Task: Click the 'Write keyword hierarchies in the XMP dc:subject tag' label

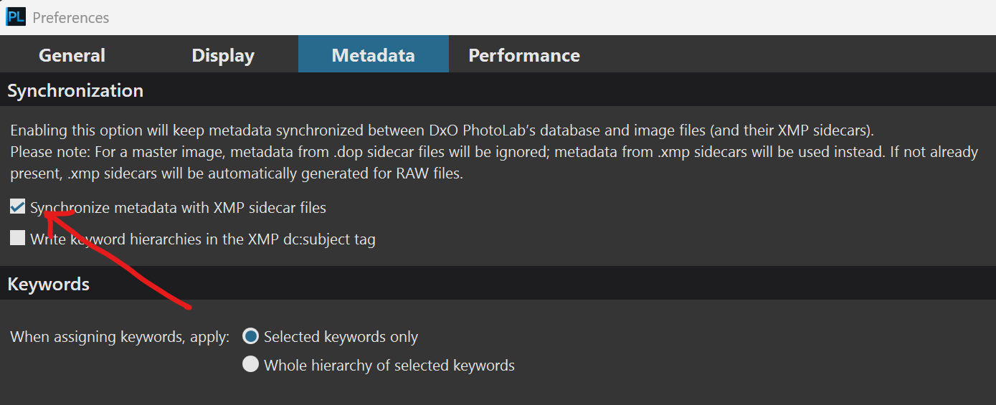Action: (204, 239)
